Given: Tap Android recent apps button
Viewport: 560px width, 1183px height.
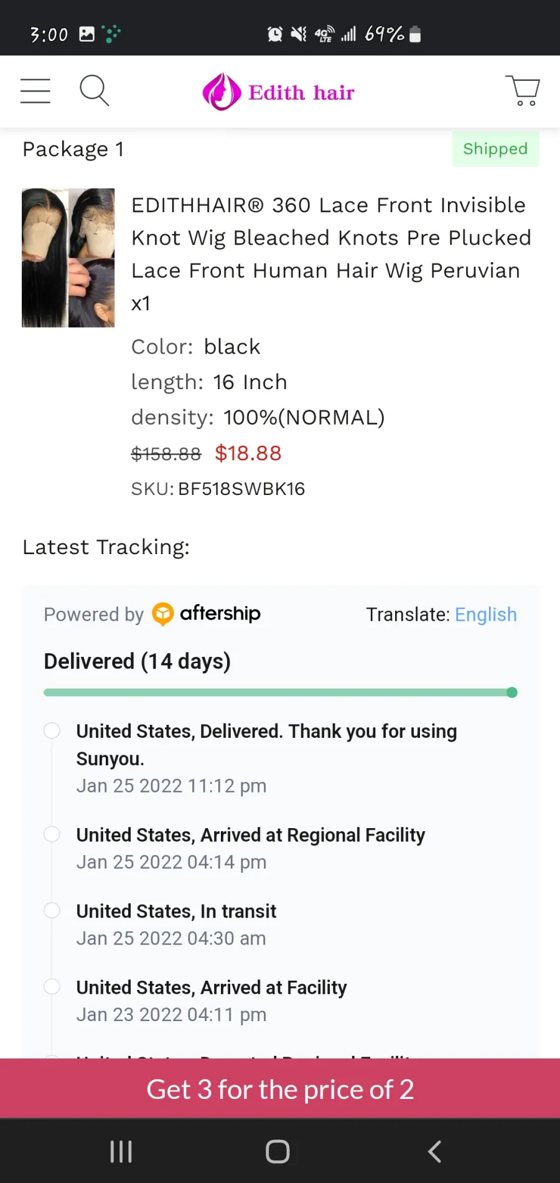Looking at the screenshot, I should point(121,1151).
